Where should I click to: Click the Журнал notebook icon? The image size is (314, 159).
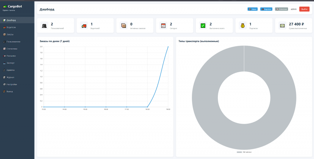point(4,77)
